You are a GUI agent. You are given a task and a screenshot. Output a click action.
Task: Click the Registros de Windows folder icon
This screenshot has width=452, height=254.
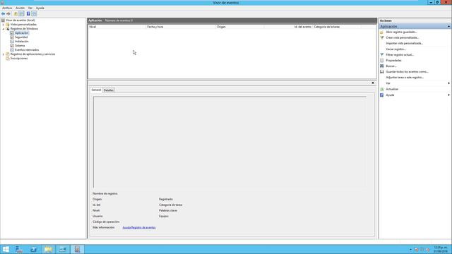(x=8, y=29)
